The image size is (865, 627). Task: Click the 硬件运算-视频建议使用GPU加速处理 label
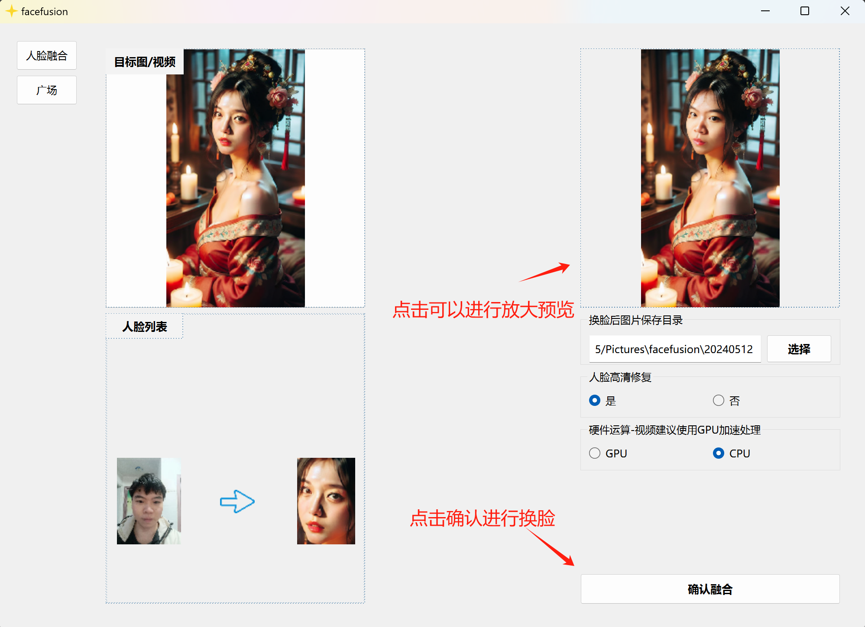pos(674,430)
